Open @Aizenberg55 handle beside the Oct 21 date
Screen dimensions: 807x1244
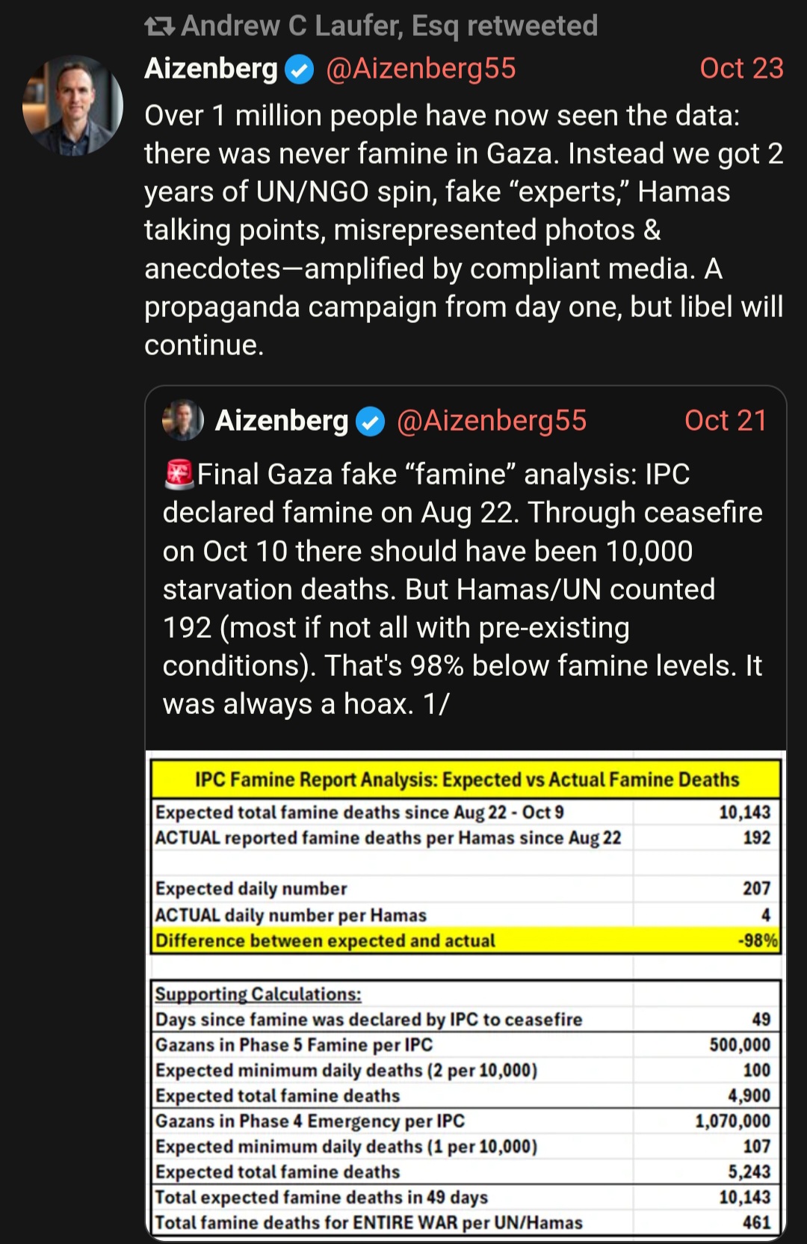pos(492,421)
